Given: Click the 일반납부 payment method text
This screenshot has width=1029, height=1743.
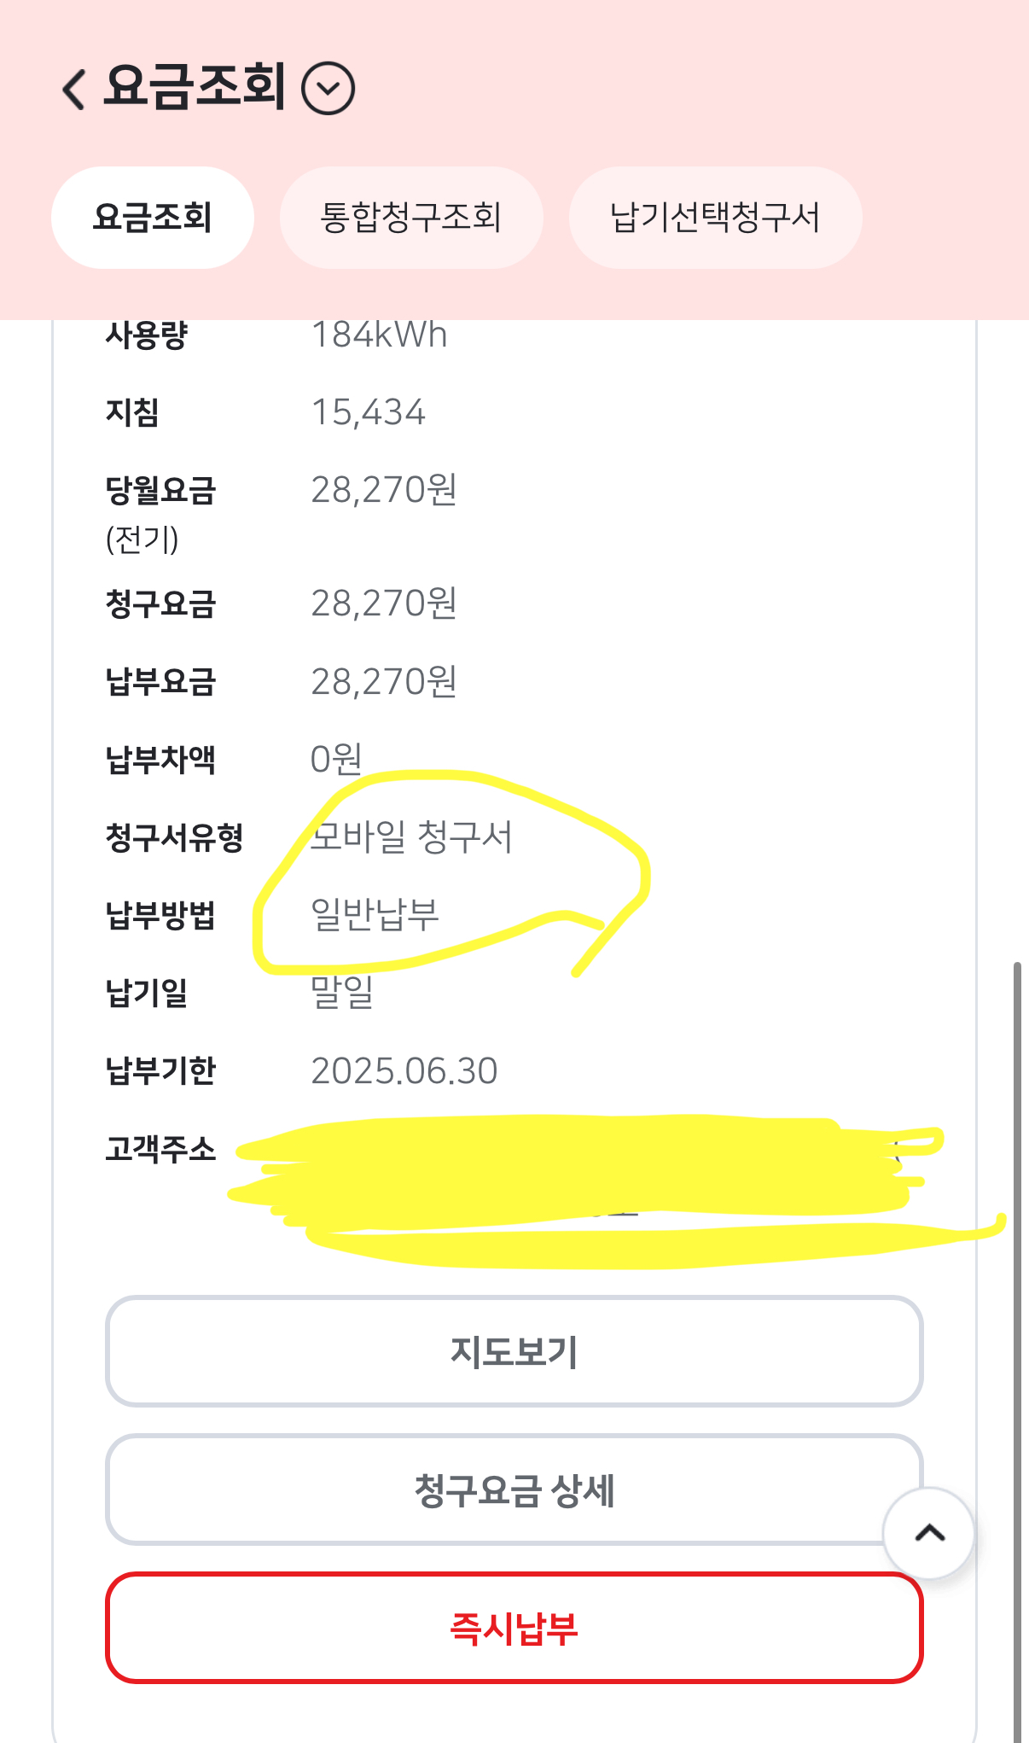Looking at the screenshot, I should point(375,915).
